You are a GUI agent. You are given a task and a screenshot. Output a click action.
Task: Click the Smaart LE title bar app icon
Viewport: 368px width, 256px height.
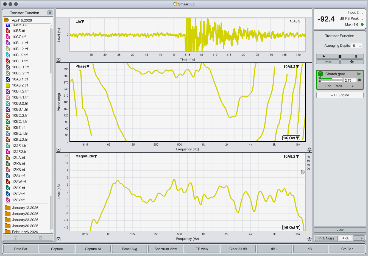point(175,4)
